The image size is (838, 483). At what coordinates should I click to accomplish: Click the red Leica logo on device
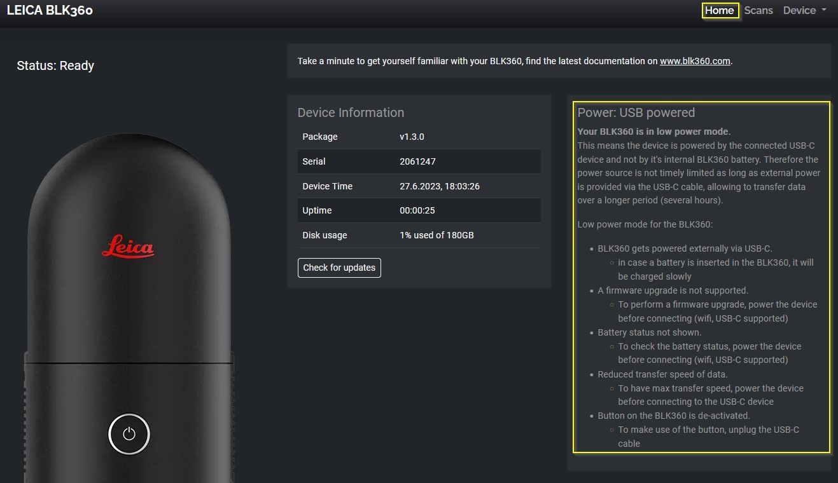pos(129,246)
